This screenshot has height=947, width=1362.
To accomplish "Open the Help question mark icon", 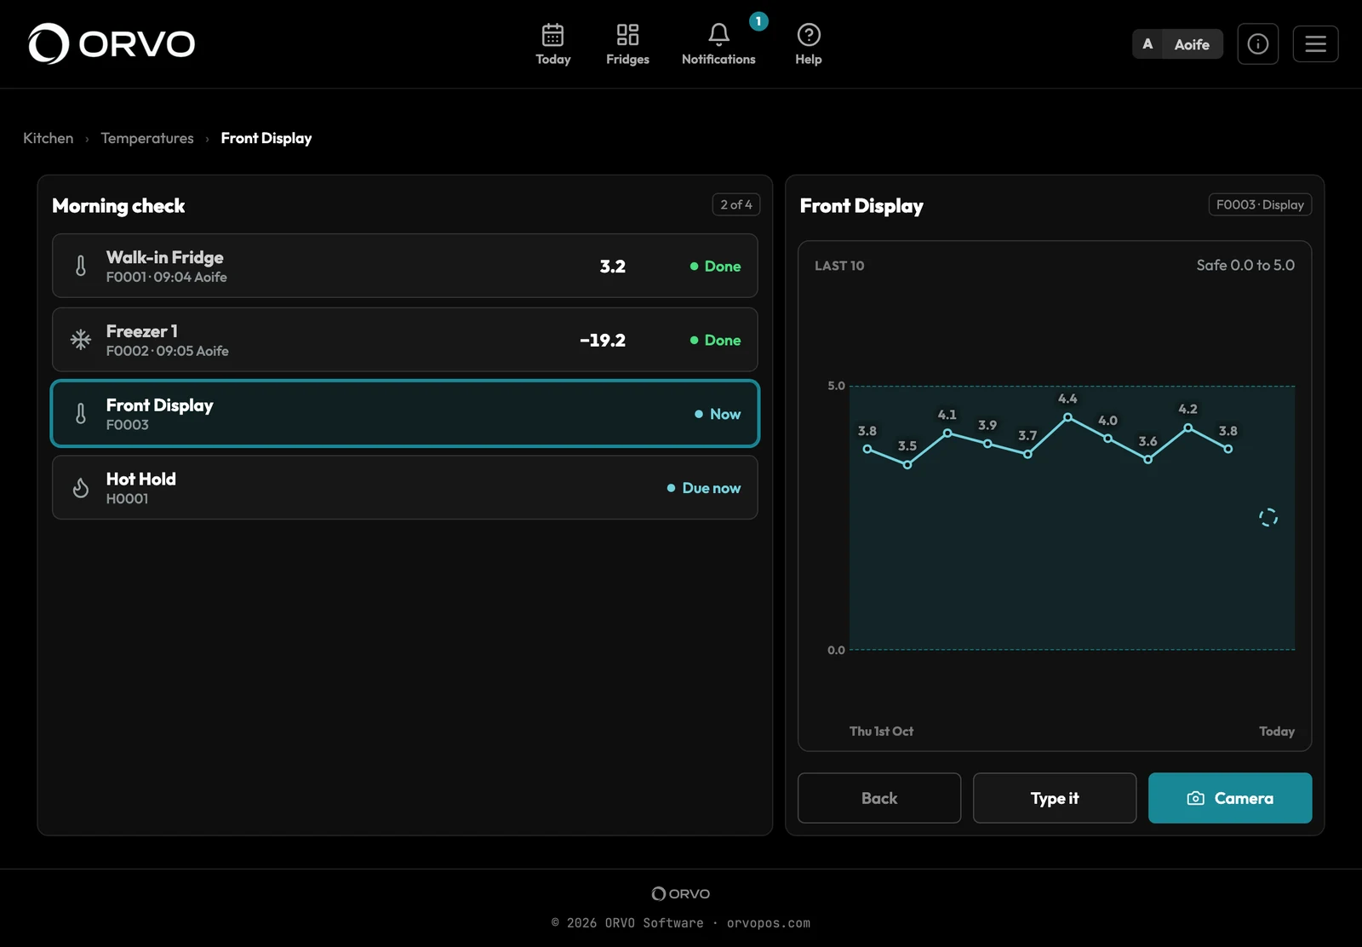I will pyautogui.click(x=809, y=35).
